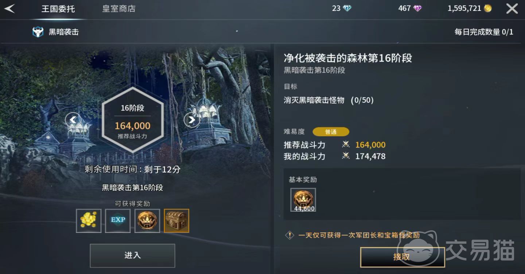
Task: Click the 接取 accept button
Action: [x=402, y=257]
